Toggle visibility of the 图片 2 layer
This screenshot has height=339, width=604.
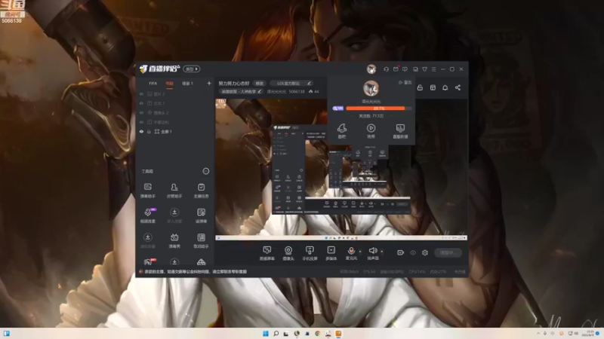click(x=141, y=93)
